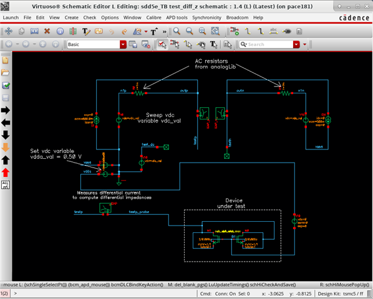Screen dimensions: 373x299
Task: Click the Undo arrow icon
Action: [112, 31]
